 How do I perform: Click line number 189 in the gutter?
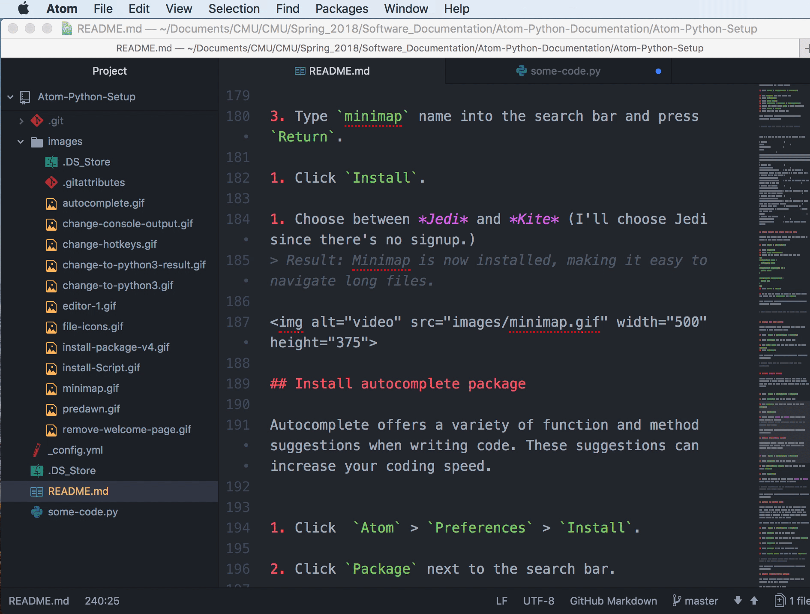point(238,384)
